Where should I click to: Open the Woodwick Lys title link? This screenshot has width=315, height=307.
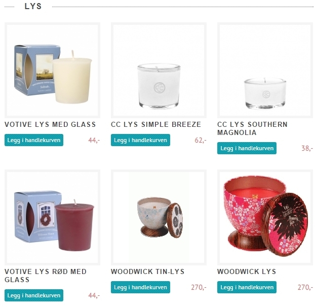247,271
